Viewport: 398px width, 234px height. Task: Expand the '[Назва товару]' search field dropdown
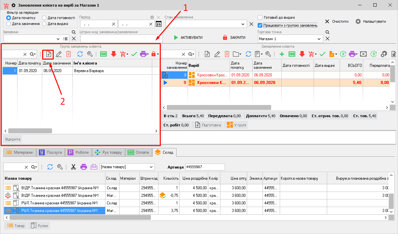151,167
